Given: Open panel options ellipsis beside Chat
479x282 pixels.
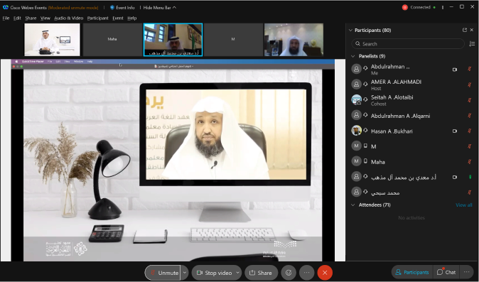Looking at the screenshot, I should (466, 272).
